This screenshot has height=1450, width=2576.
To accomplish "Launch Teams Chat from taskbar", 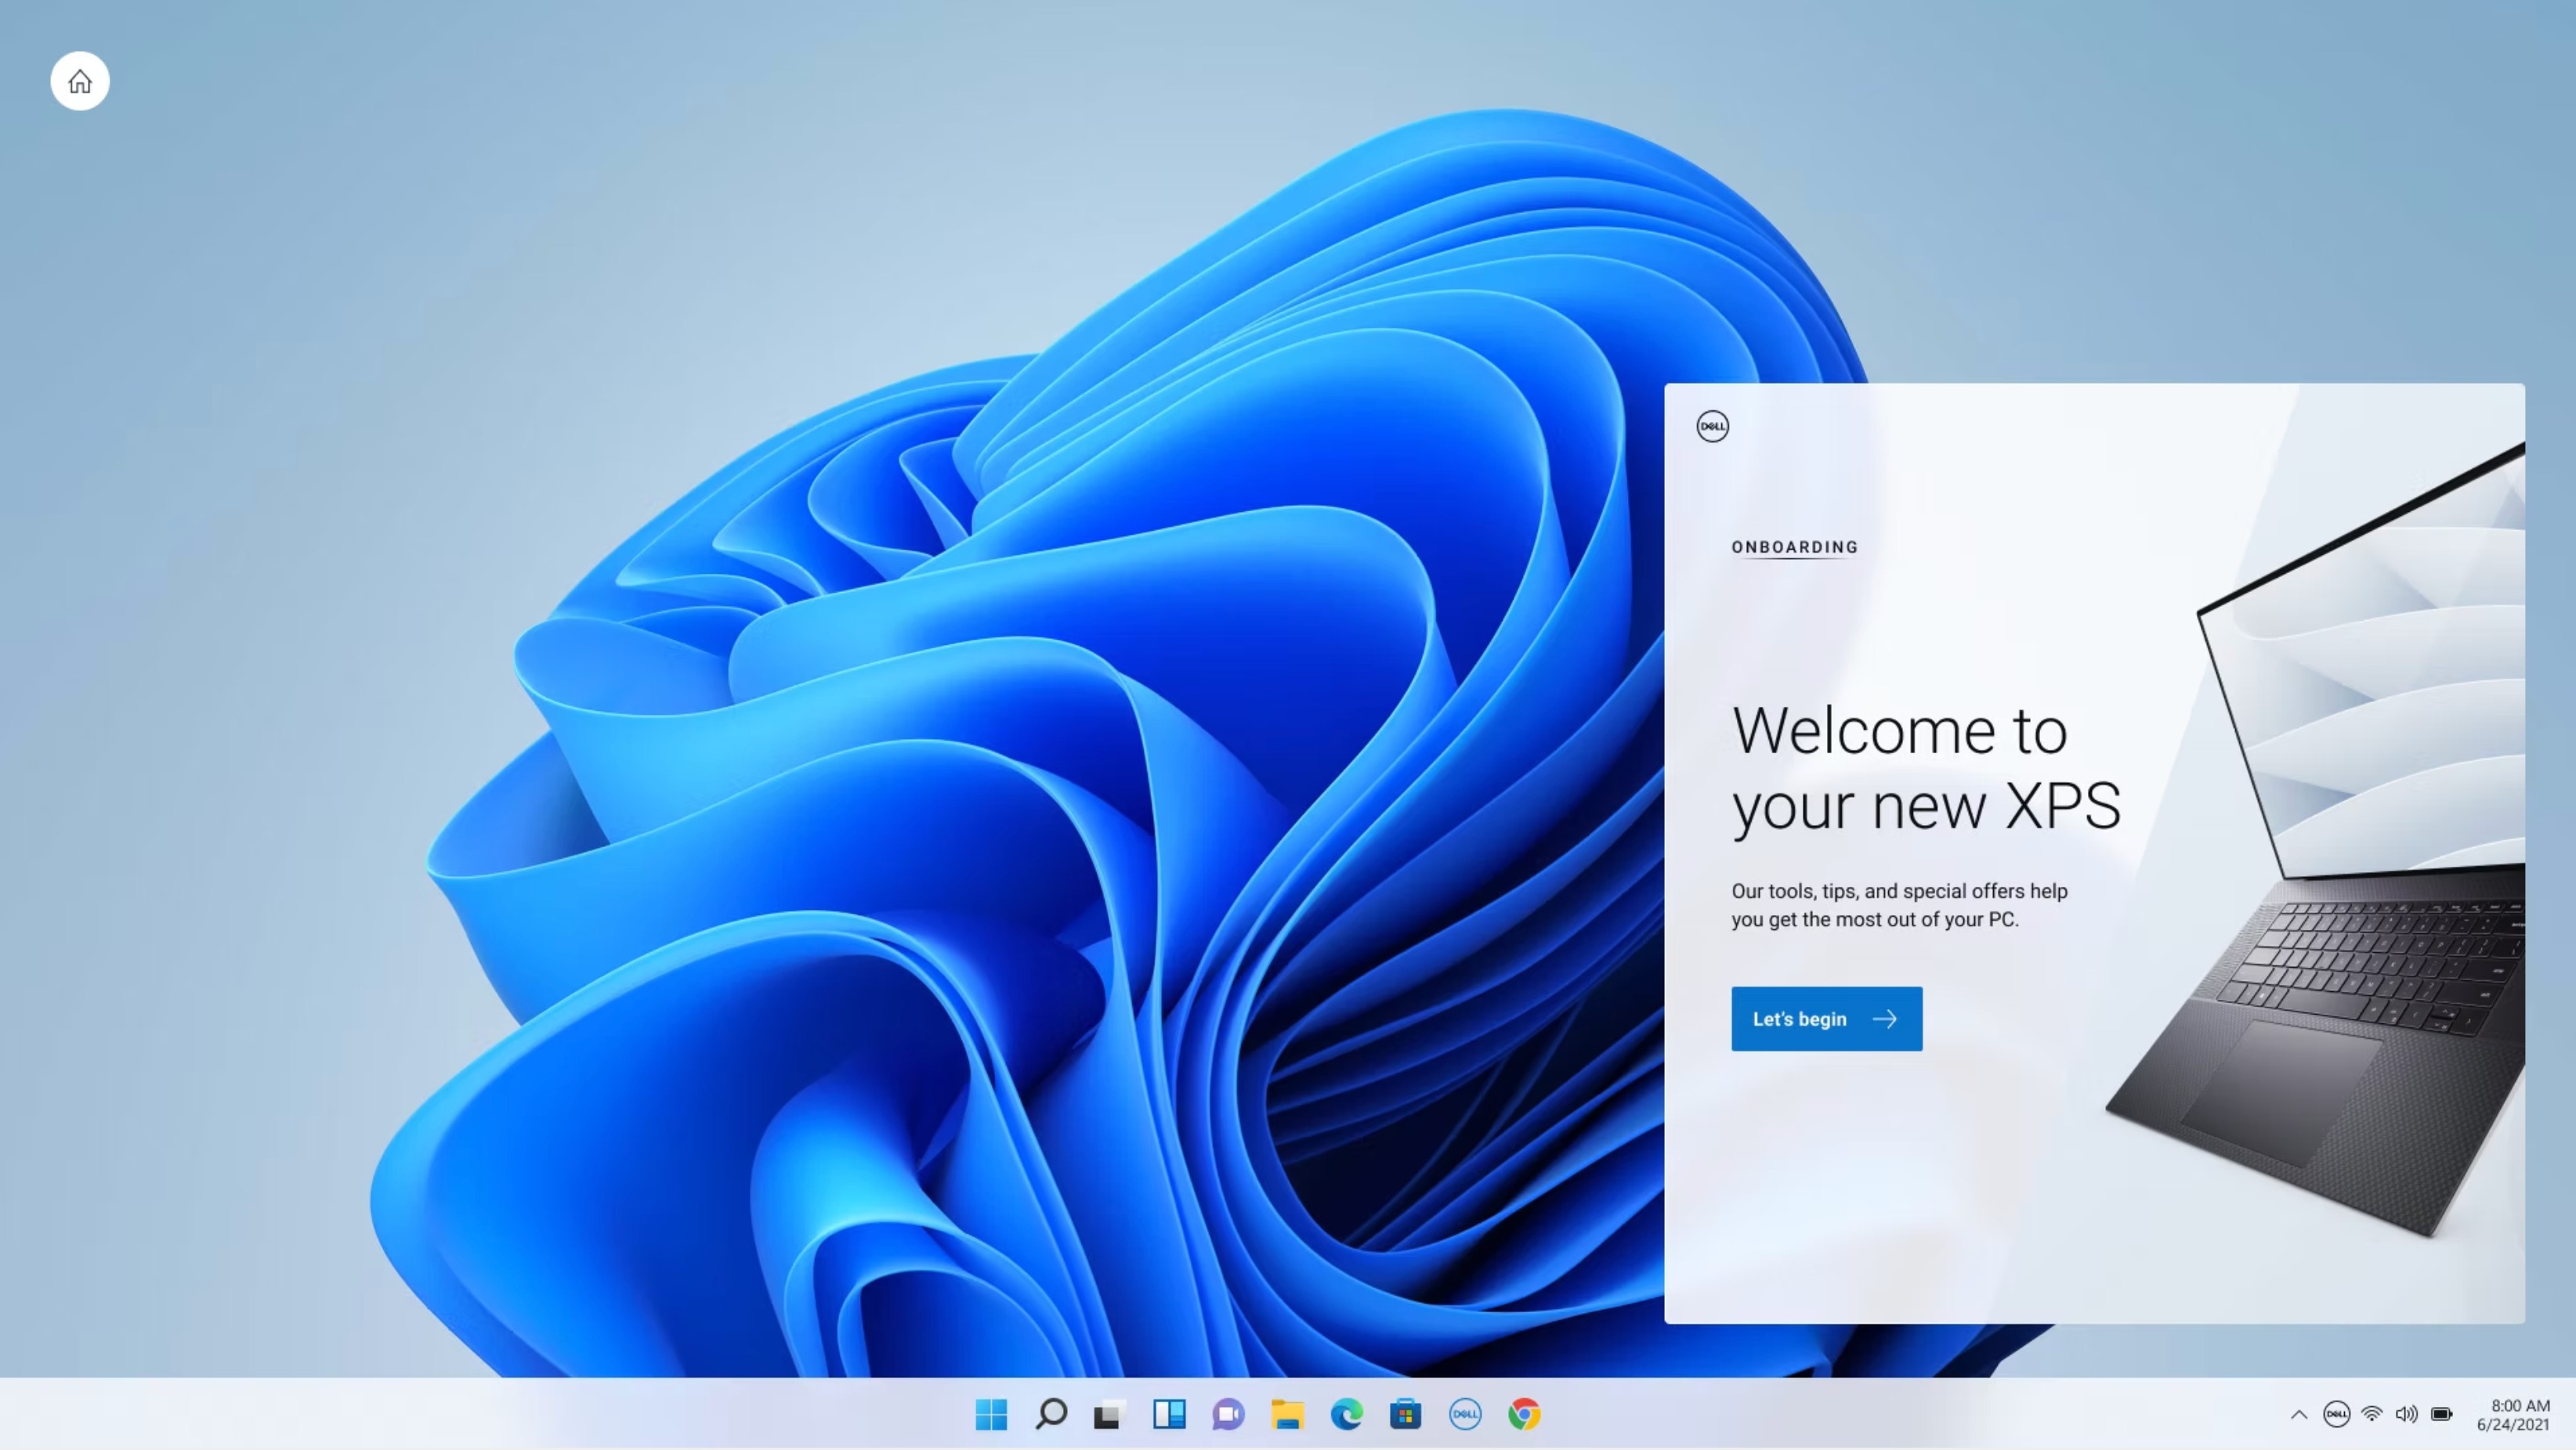I will (x=1228, y=1414).
